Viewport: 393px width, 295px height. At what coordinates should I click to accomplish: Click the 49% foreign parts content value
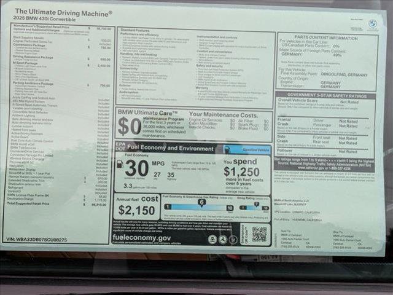[337, 55]
